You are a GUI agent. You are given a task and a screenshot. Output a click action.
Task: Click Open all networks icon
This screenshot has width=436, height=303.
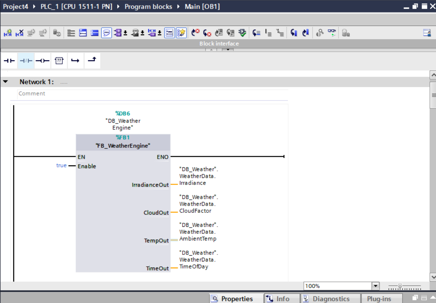83,33
